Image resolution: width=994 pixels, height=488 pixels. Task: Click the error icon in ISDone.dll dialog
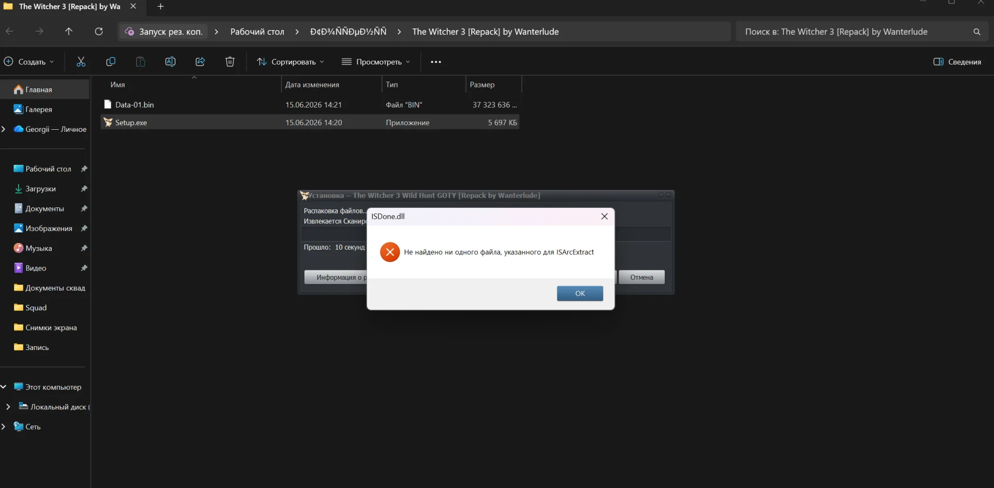pos(390,252)
